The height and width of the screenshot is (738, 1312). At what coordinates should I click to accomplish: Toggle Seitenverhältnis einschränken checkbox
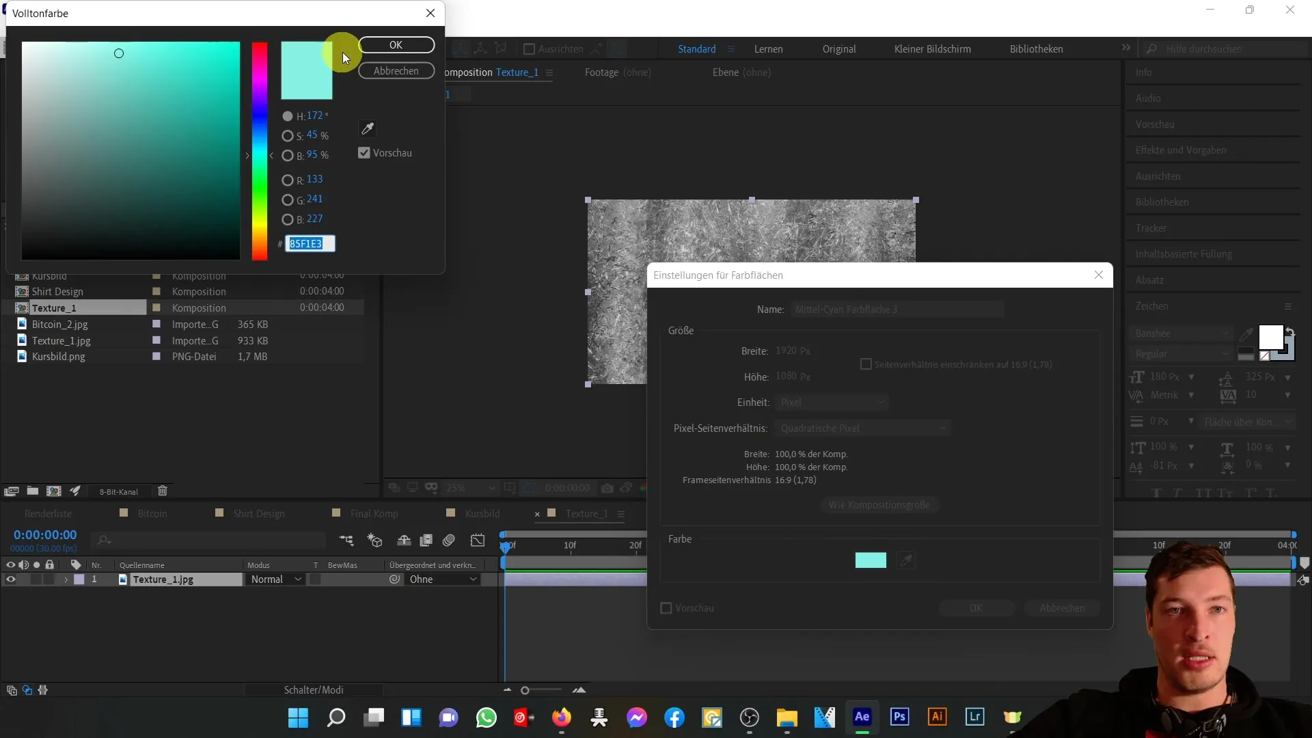[x=866, y=364]
